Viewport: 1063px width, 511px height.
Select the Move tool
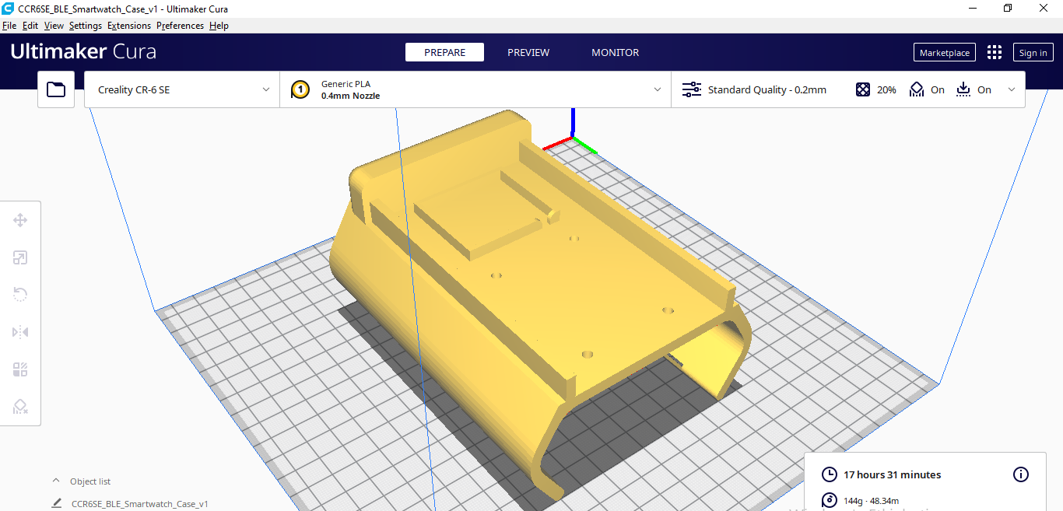coord(20,220)
